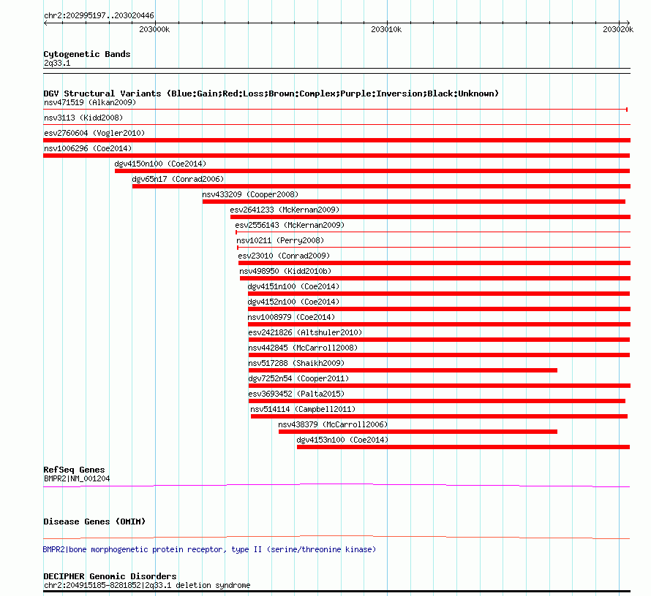651x596 pixels.
Task: Select the esv2760604 (Vogler2010) variant label
Action: pos(94,133)
